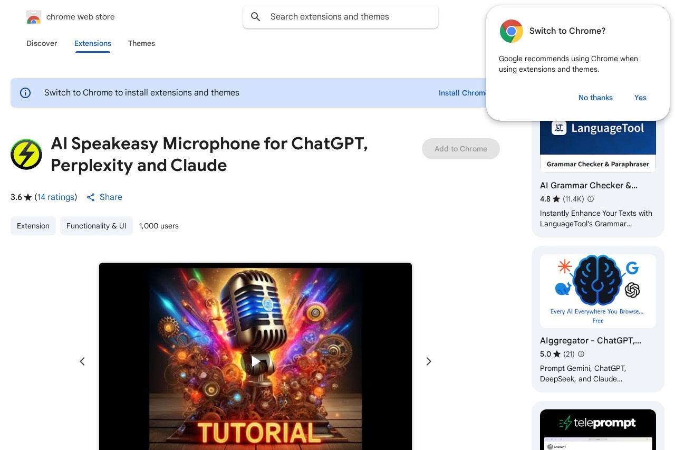
Task: Click the search magnifier icon
Action: (x=256, y=17)
